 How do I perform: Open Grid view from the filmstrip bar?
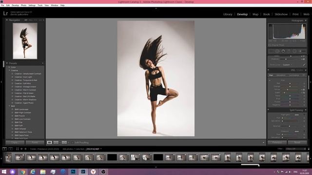(18, 149)
